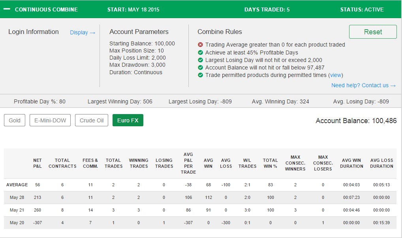This screenshot has height=238, width=402.
Task: Click the 213 net P&L value for May 28
Action: [x=38, y=197]
